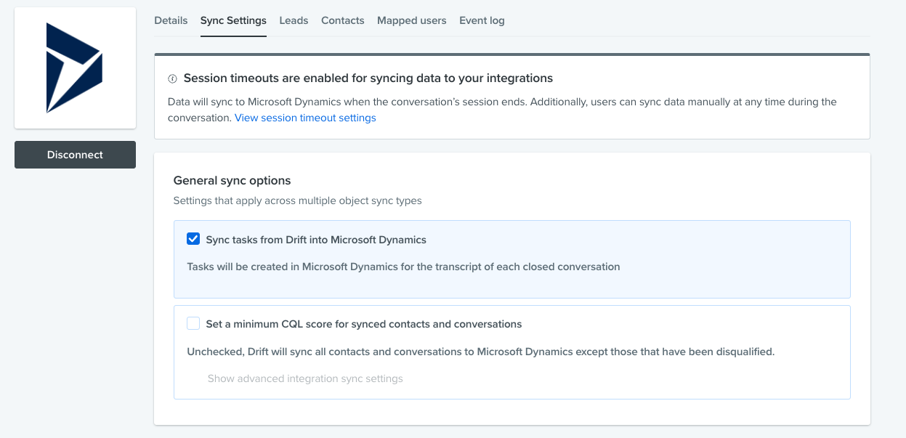
Task: Click the Unchecked, Drift will sync description
Action: click(x=481, y=352)
